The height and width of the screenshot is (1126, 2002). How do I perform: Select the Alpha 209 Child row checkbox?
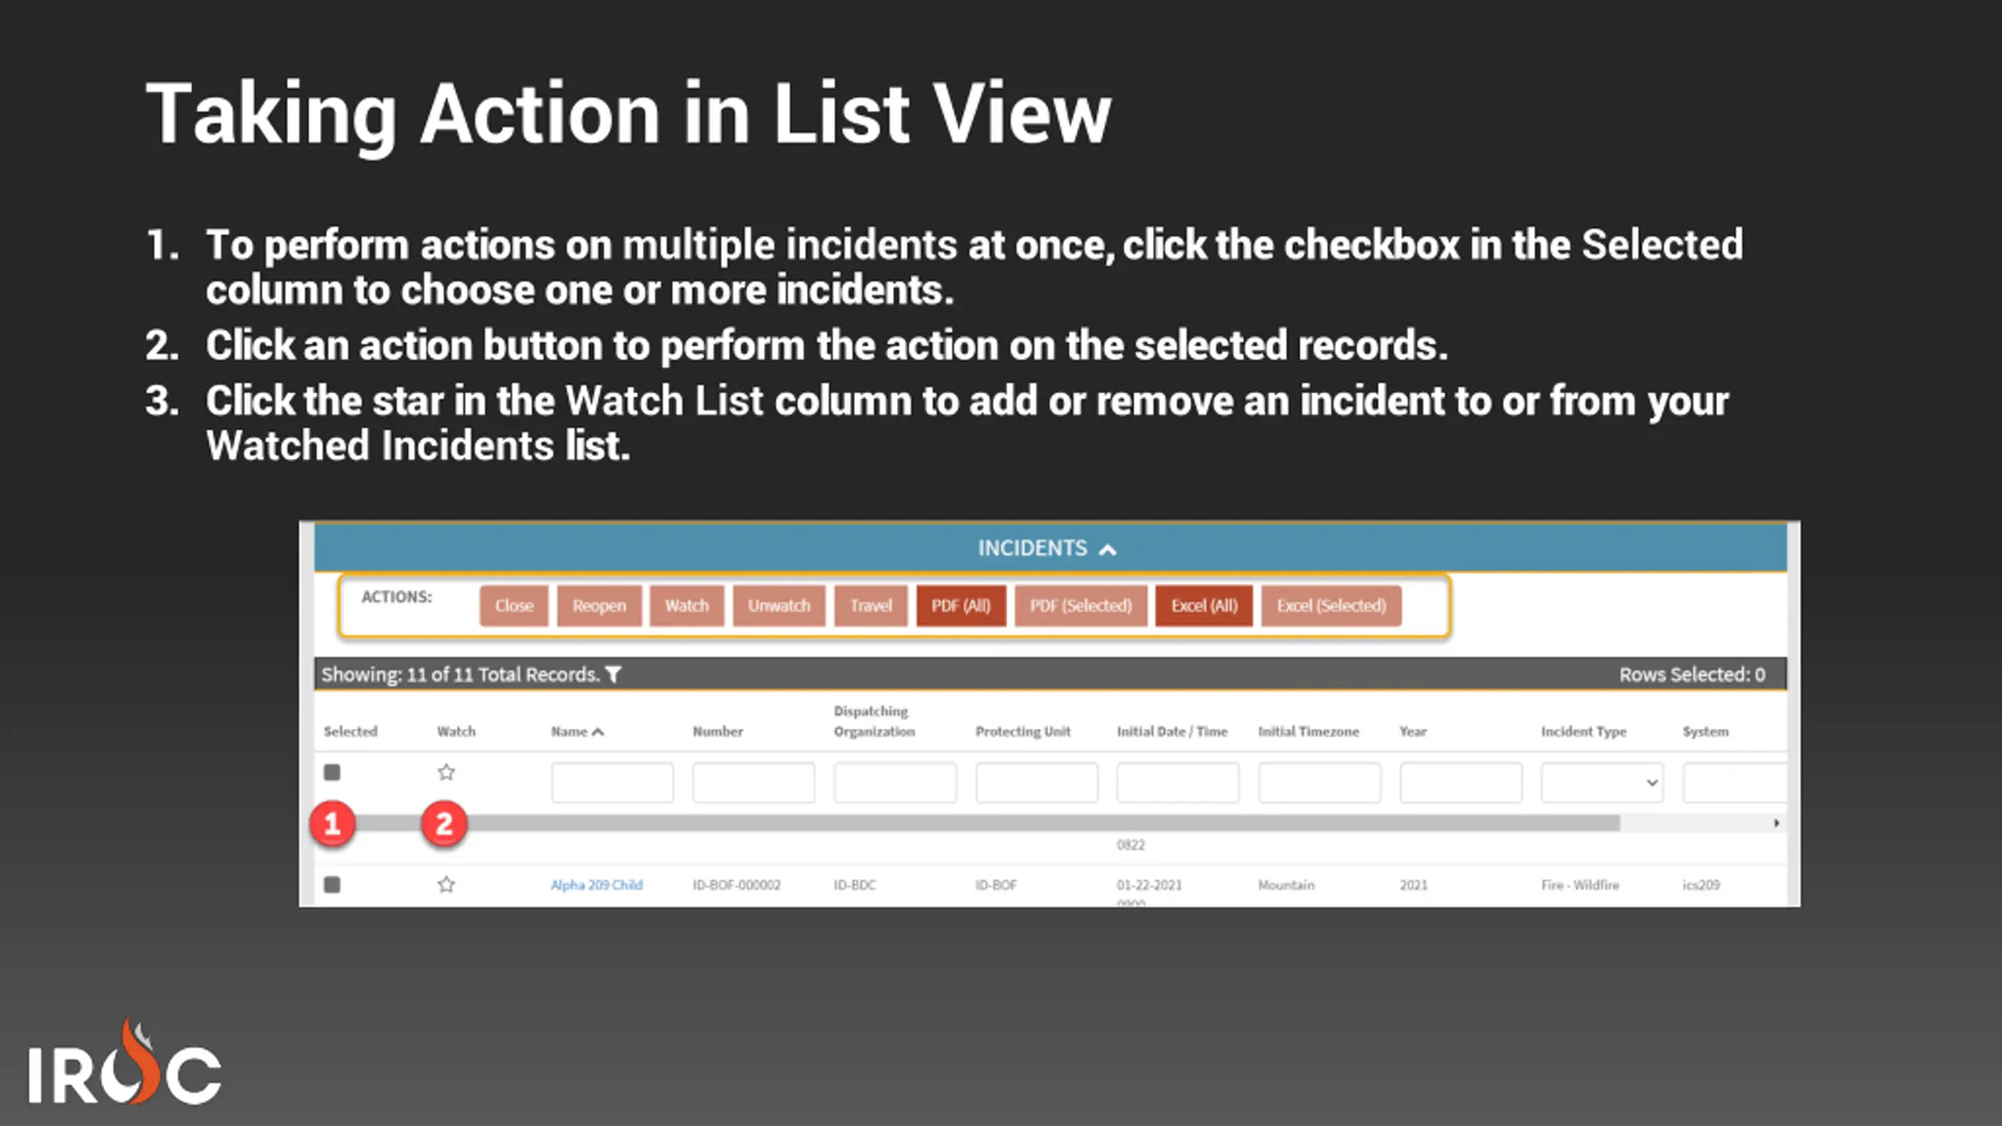(332, 884)
